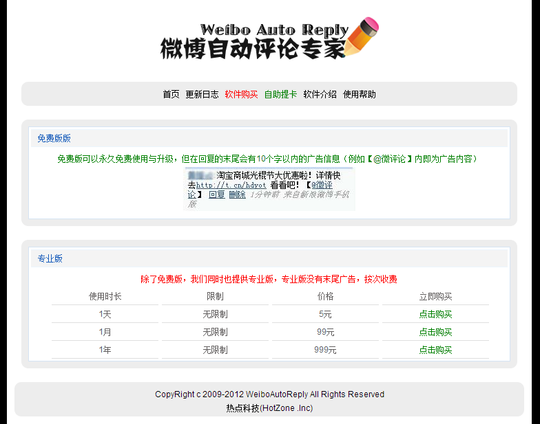Click 点击购买 for the 1月 plan
Screen dimensions: 540x424
[435, 332]
